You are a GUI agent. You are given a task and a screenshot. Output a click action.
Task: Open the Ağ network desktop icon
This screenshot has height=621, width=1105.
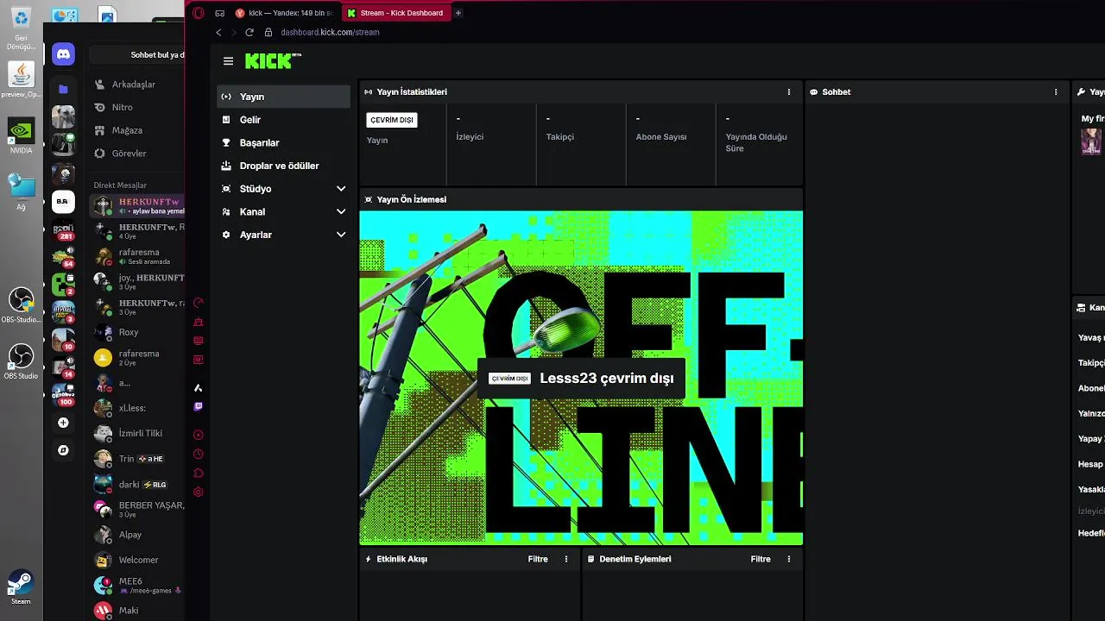21,191
